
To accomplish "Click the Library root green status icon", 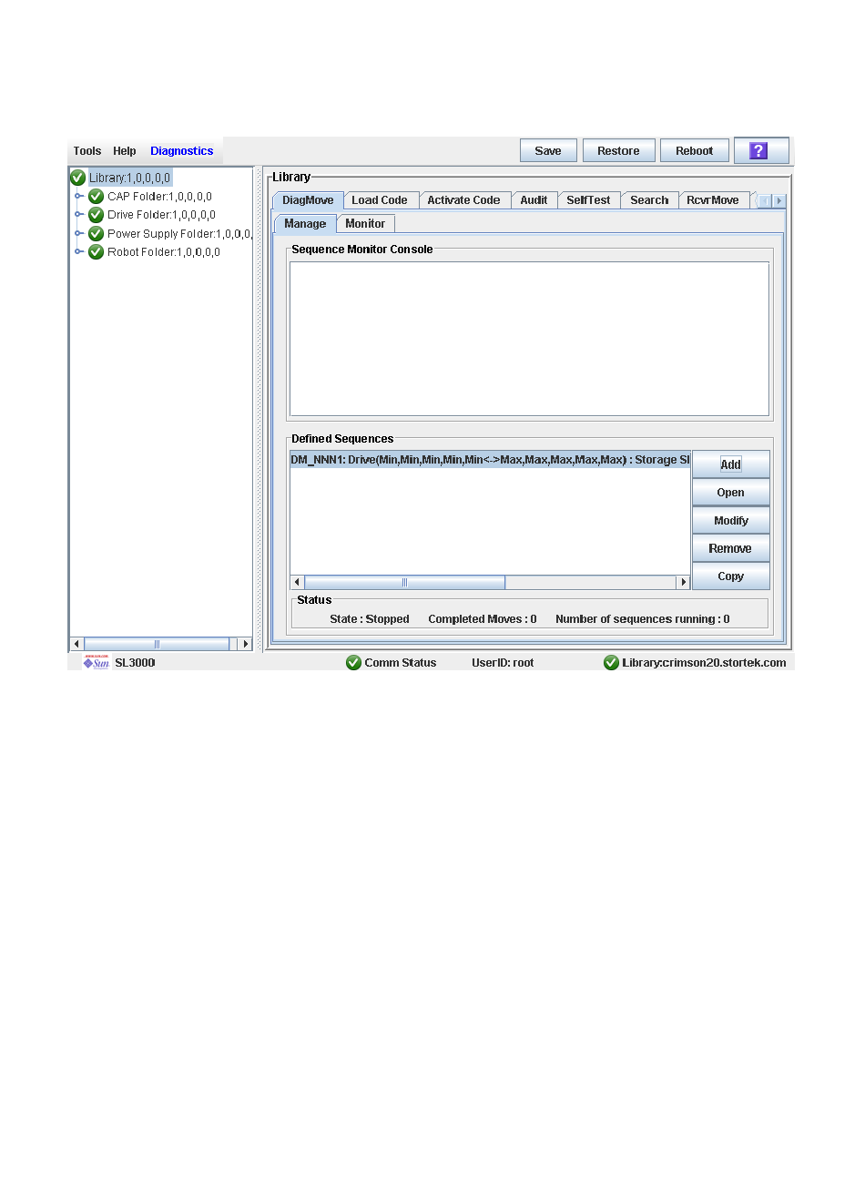I will click(x=78, y=178).
